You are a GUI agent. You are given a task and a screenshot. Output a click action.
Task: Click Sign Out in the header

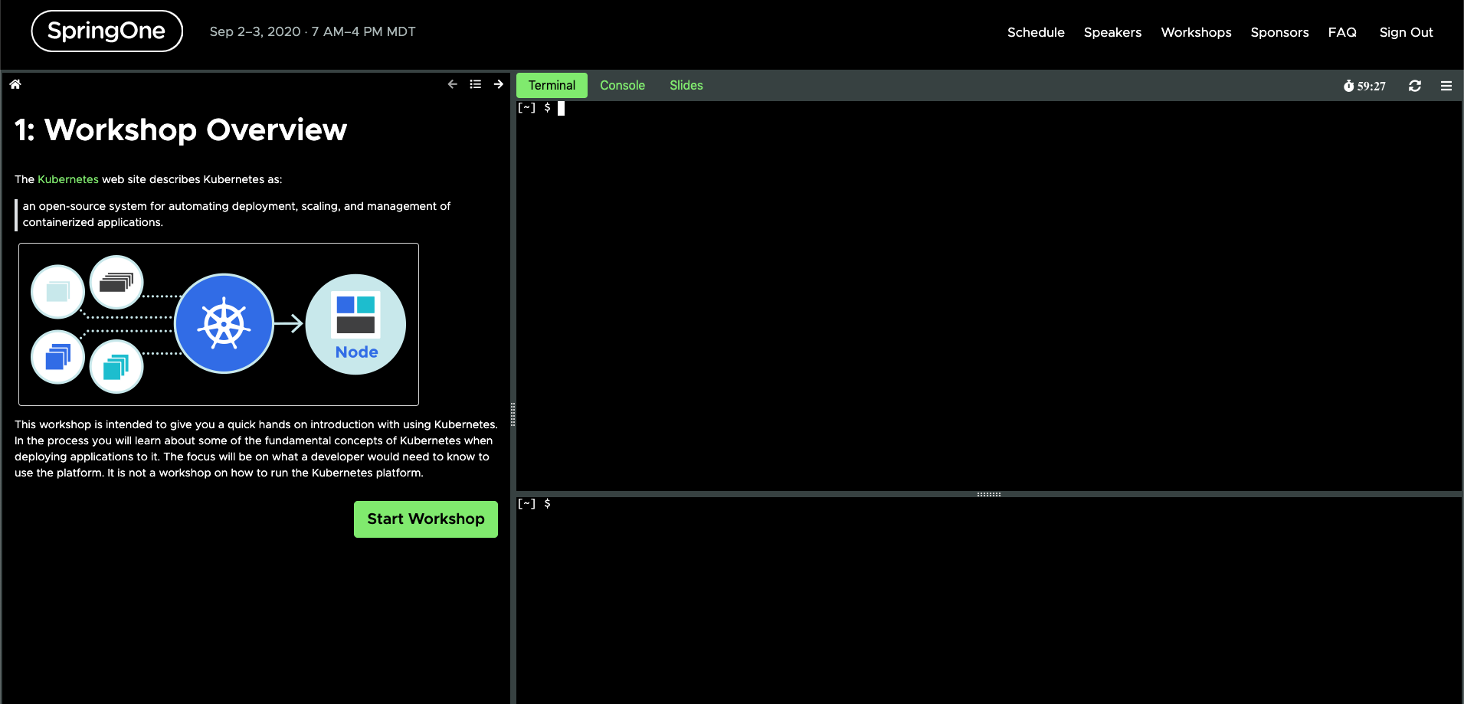[x=1406, y=32]
